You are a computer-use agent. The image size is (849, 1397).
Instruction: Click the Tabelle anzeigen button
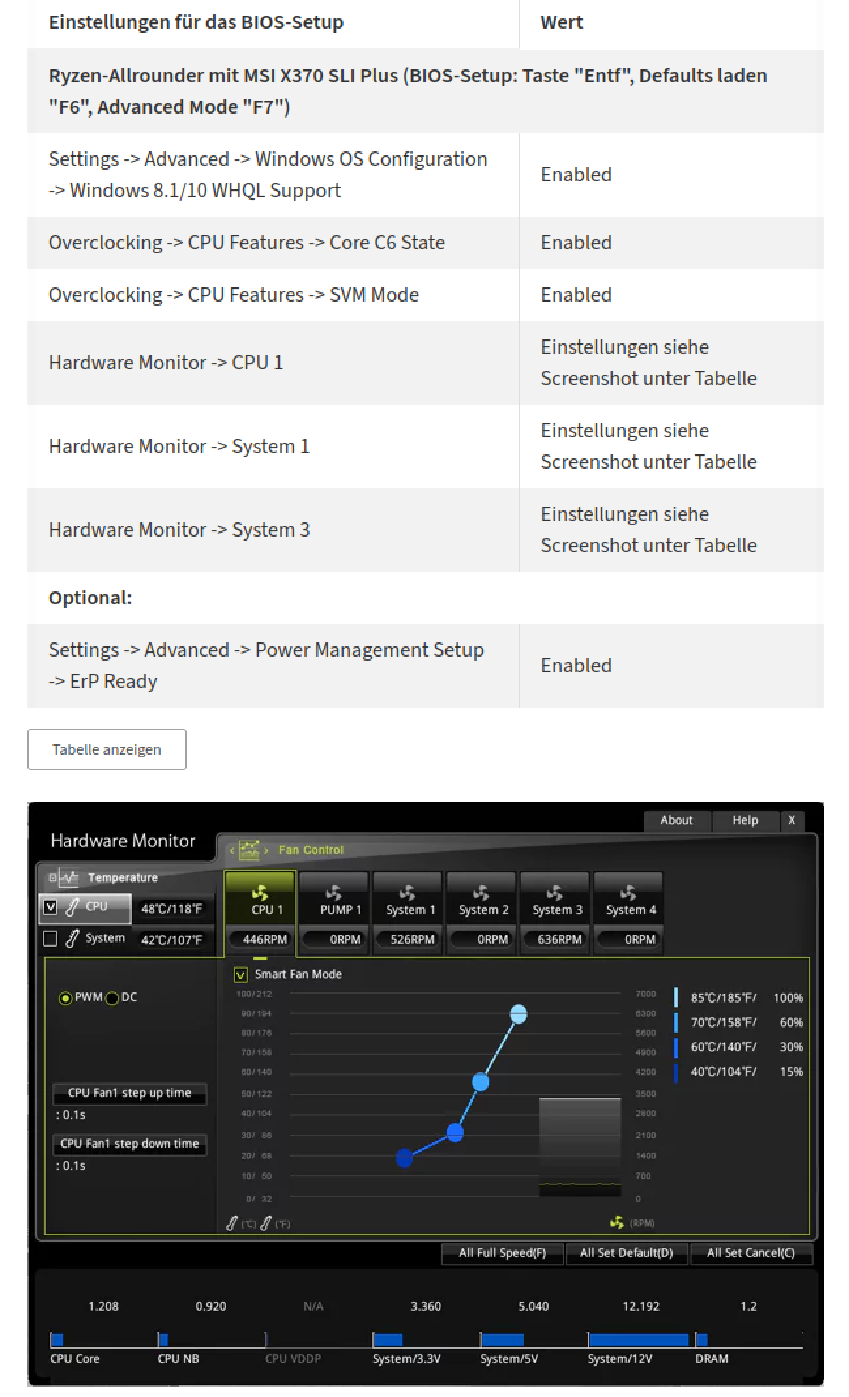(x=107, y=749)
